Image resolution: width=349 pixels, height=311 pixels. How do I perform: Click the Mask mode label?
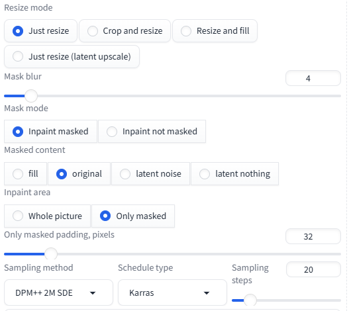point(26,109)
